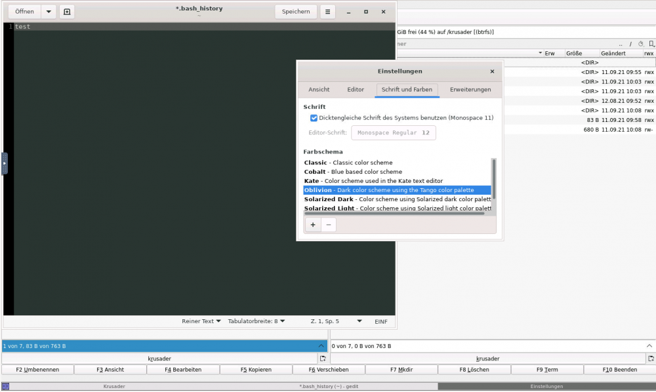Click F9 Term in Krusader
The image size is (656, 392).
pos(547,370)
